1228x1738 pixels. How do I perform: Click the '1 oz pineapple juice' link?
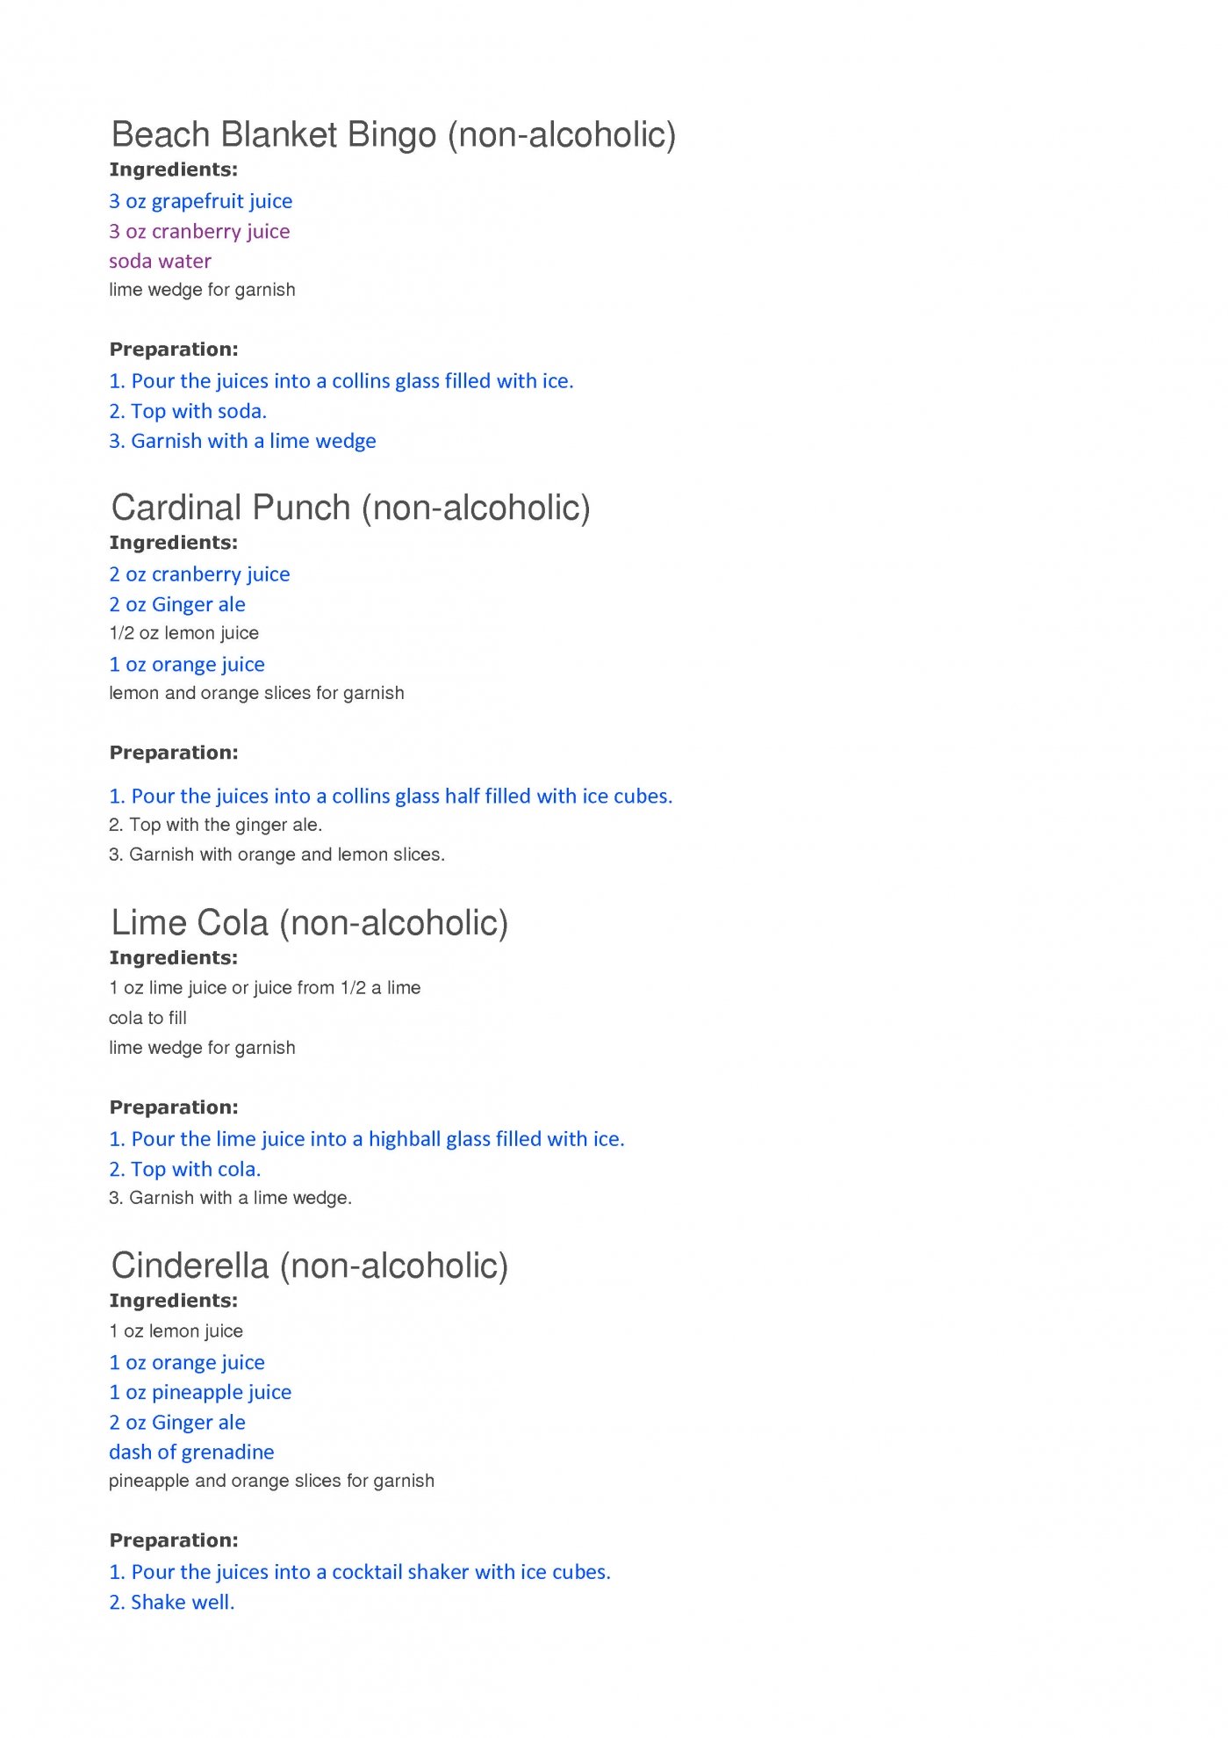pos(200,1393)
